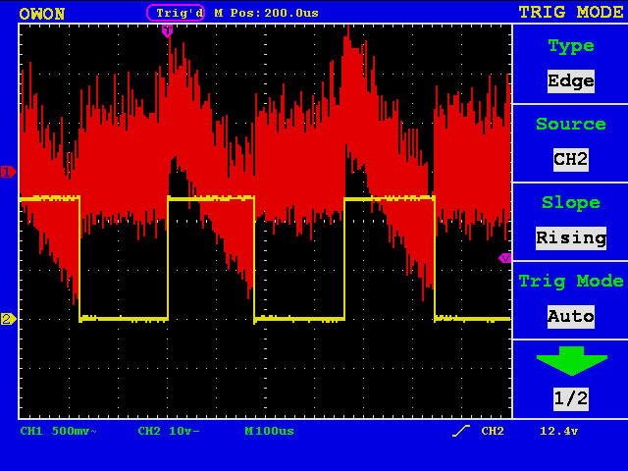Click the Trig Mode menu label
Image resolution: width=628 pixels, height=471 pixels.
pos(571,282)
